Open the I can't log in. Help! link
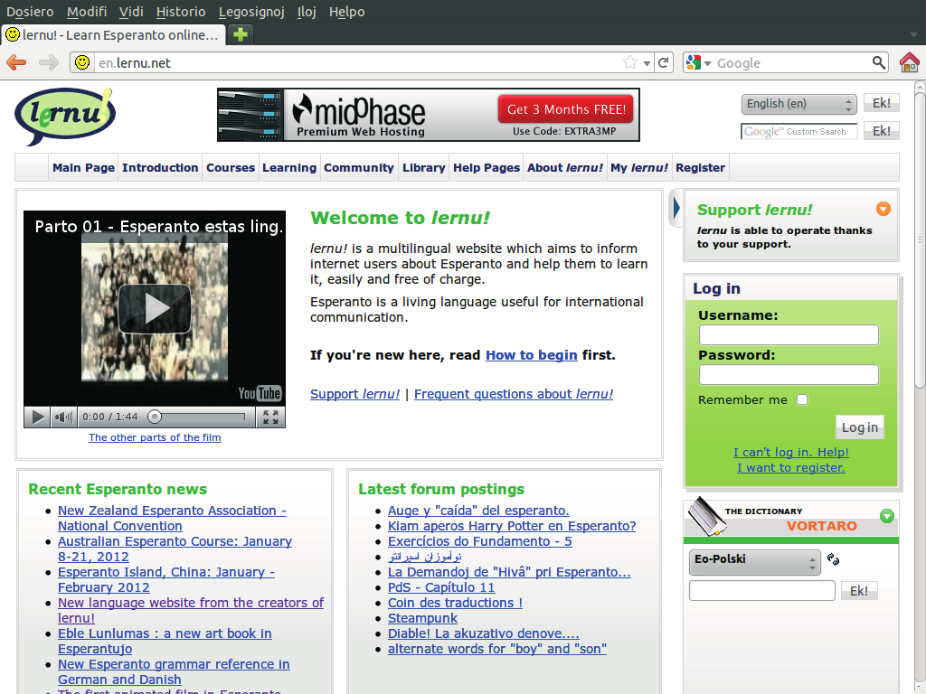The image size is (926, 694). pyautogui.click(x=790, y=452)
